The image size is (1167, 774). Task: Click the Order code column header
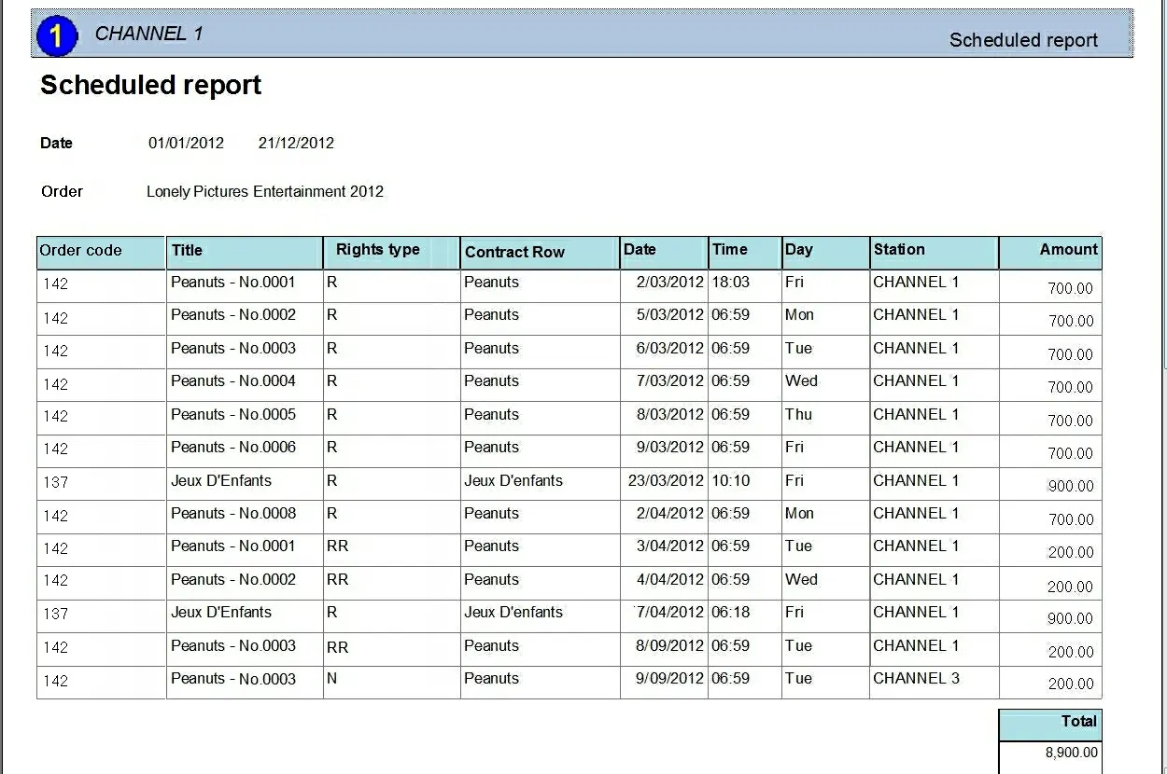81,251
